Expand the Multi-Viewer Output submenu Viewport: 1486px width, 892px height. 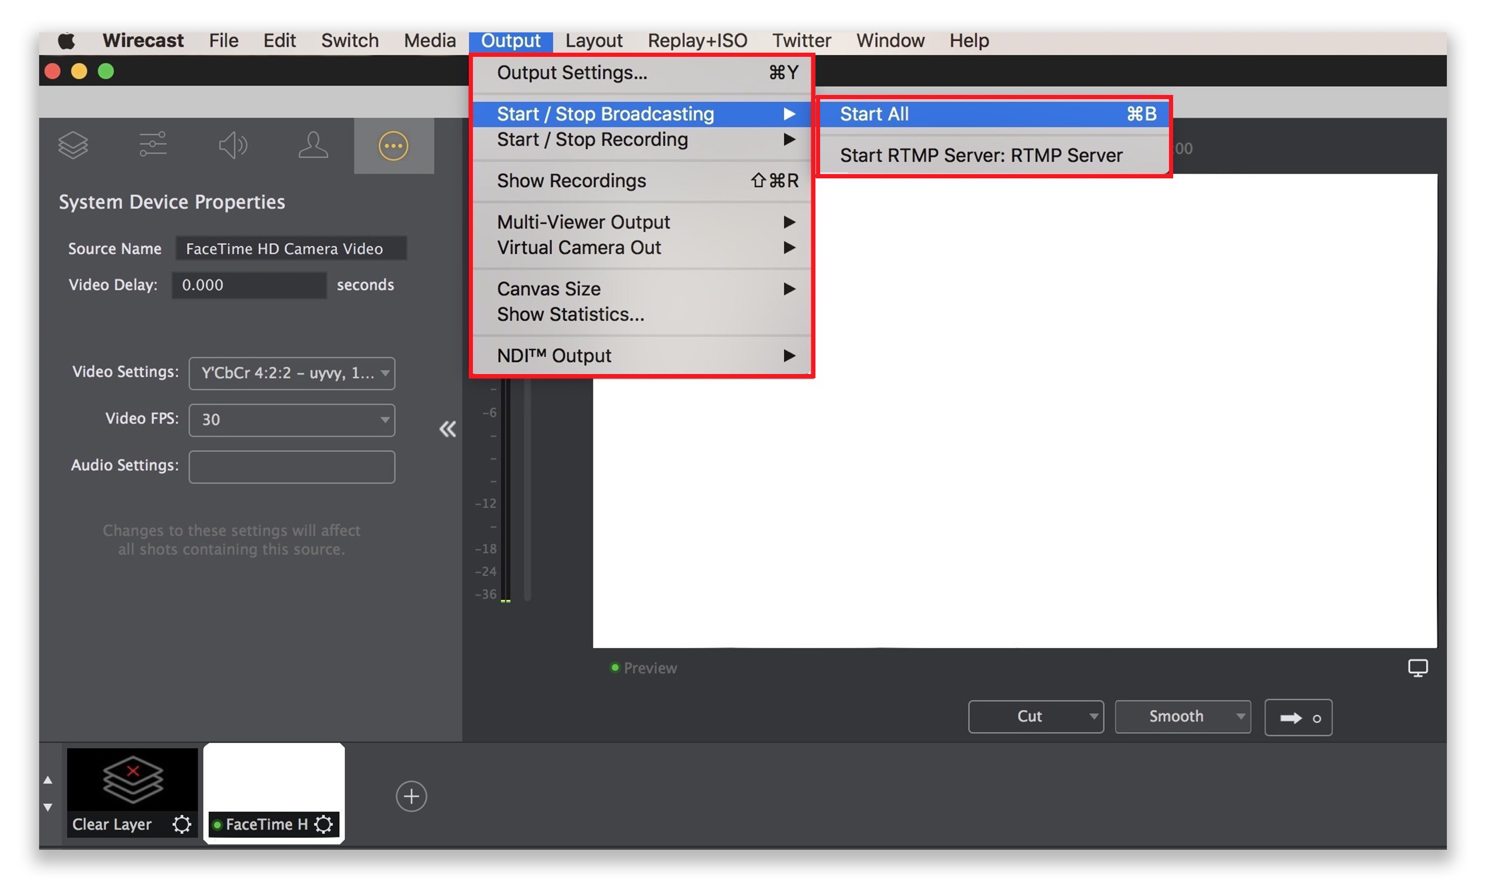tap(641, 222)
